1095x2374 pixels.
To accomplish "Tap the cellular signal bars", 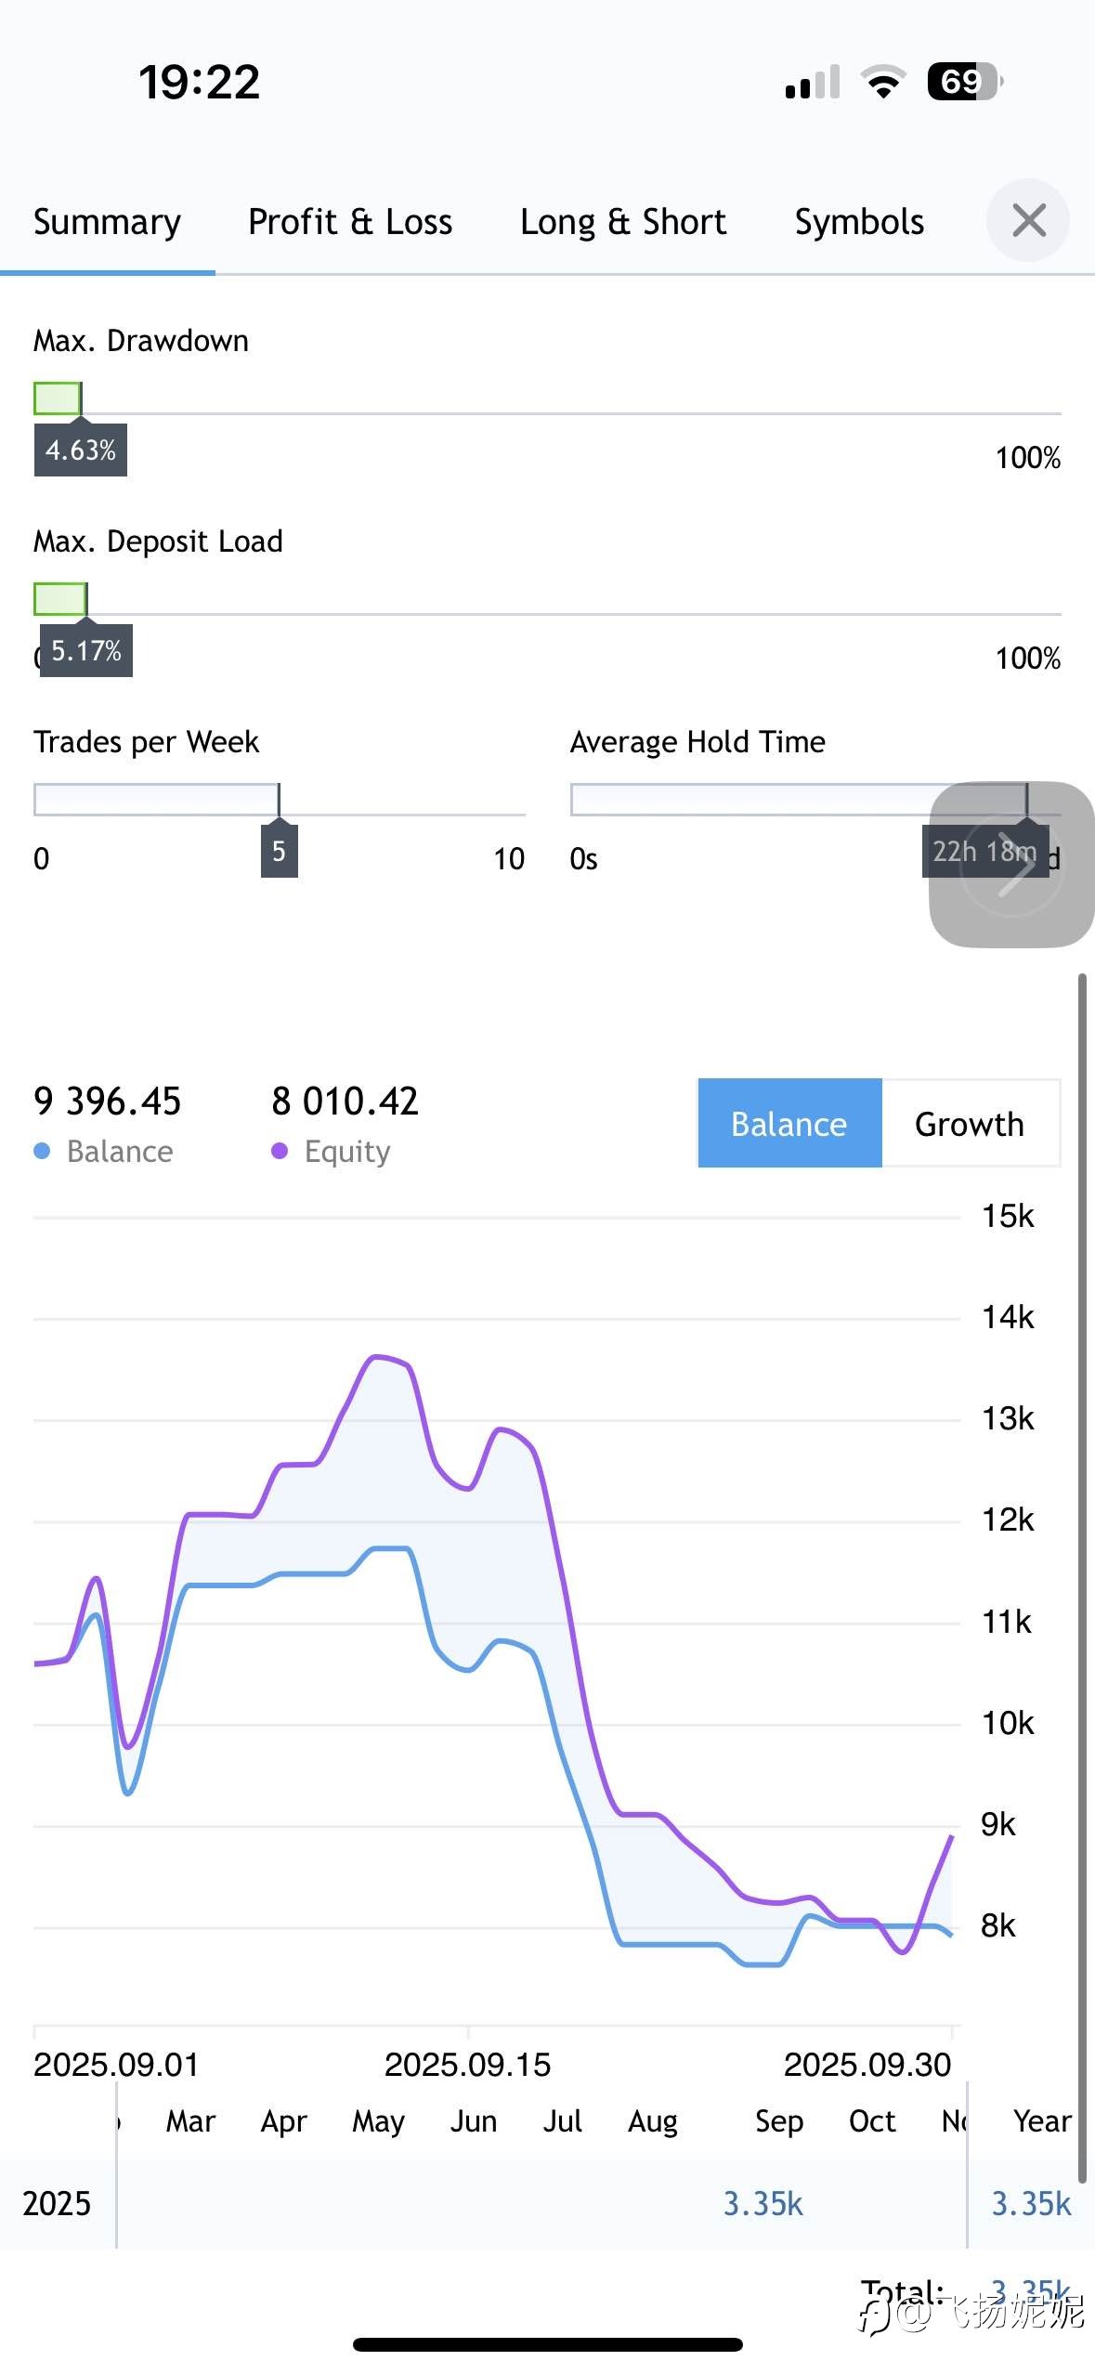I will [813, 82].
